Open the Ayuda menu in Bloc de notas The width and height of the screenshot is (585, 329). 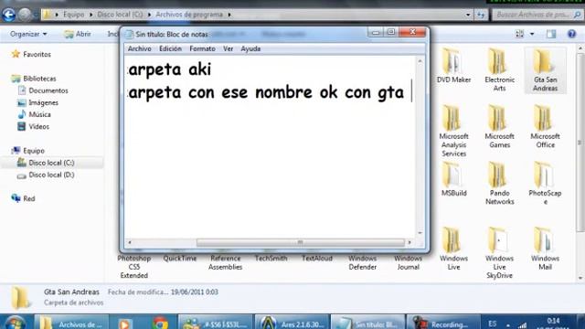(250, 48)
